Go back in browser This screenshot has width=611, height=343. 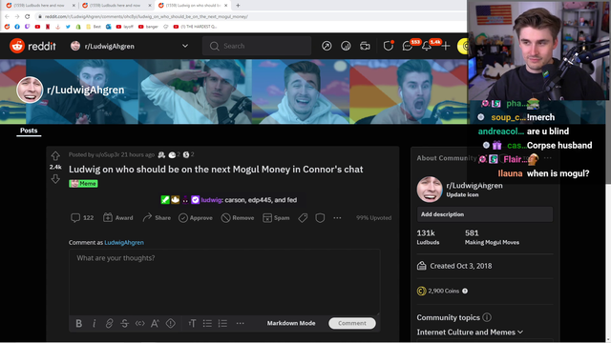click(7, 16)
